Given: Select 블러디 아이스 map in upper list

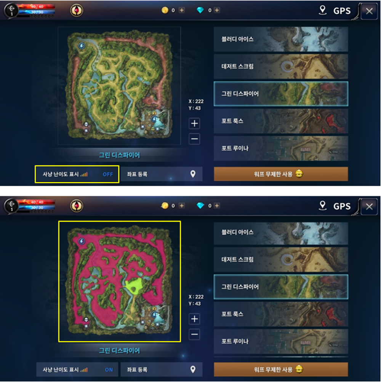Looking at the screenshot, I should pyautogui.click(x=281, y=39).
